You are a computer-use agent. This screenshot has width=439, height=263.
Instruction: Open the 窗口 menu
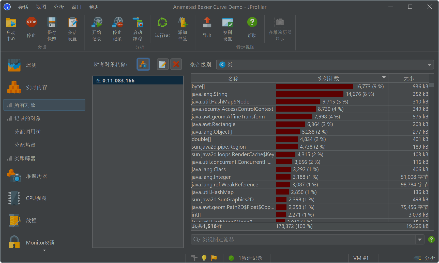tap(77, 7)
